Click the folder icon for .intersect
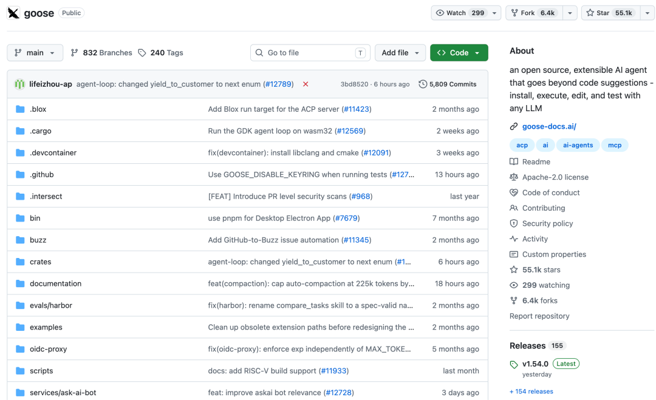 pos(20,196)
